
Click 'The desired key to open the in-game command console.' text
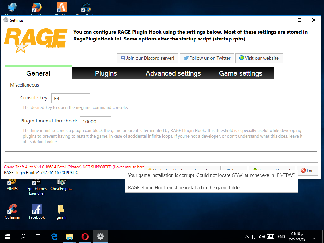75,108
